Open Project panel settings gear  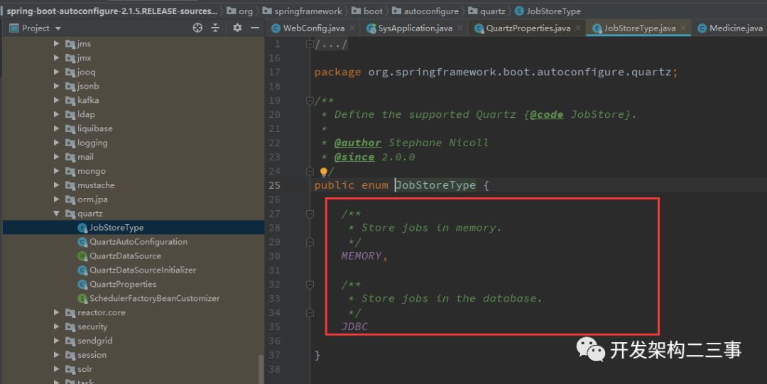click(237, 28)
